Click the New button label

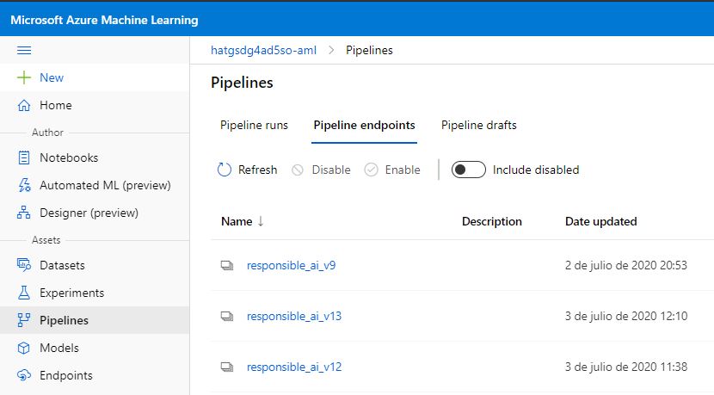coord(52,77)
